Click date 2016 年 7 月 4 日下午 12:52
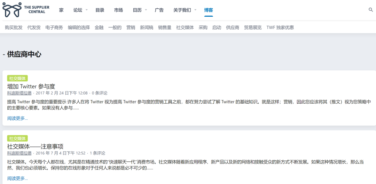The width and height of the screenshot is (376, 184). pos(61,153)
